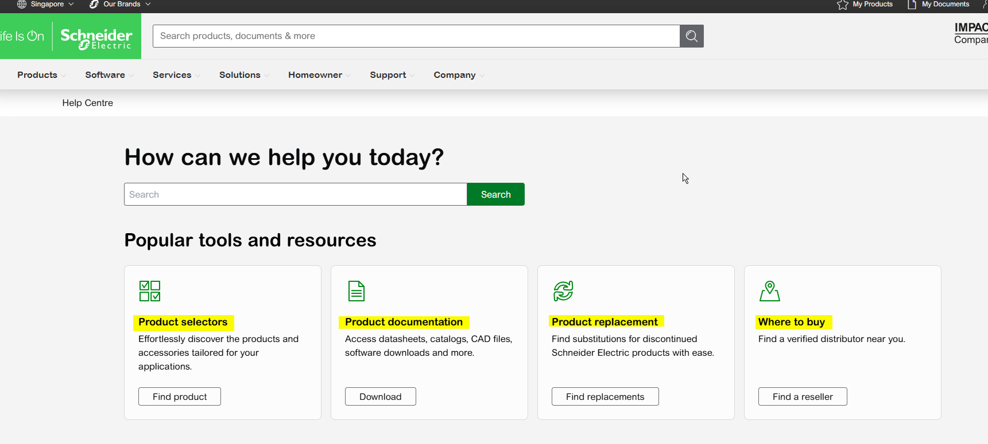Focus the top products and documents search field

tap(416, 36)
